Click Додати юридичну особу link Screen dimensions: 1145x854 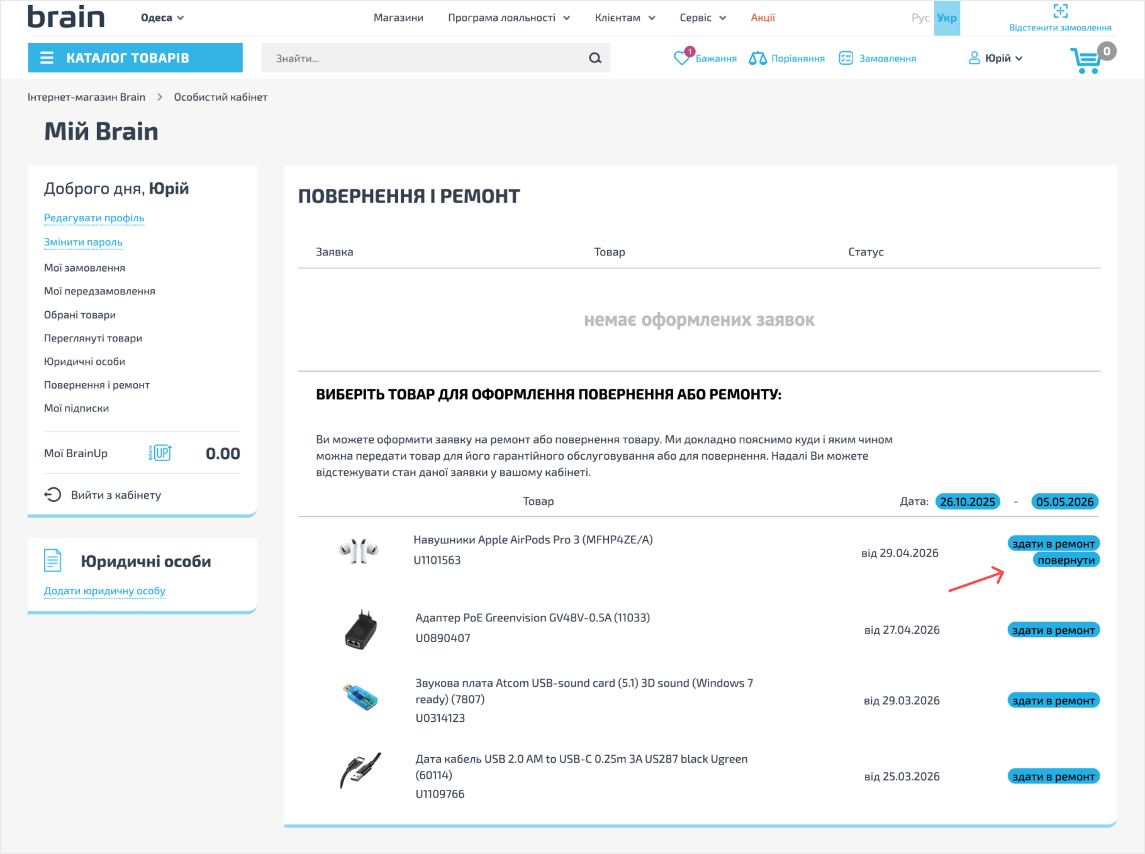pos(104,591)
